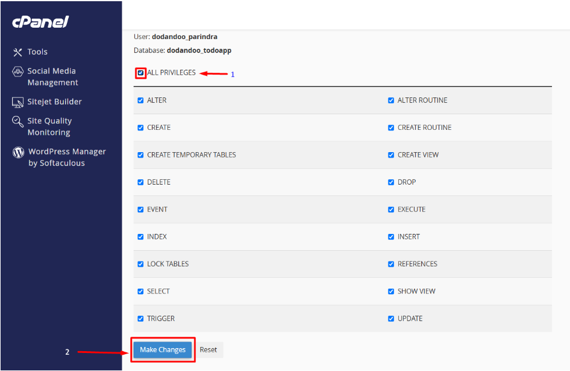Open Tools in the sidebar

pyautogui.click(x=37, y=52)
